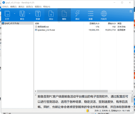Screen dimensions: 135x114
Task: Click the 192 original size cell
Action: (114, 27)
